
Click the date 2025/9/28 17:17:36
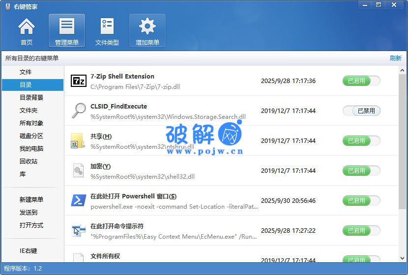(289, 81)
